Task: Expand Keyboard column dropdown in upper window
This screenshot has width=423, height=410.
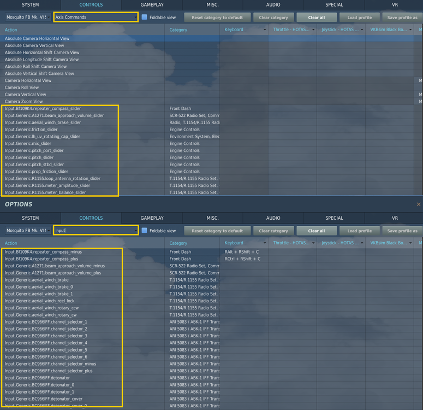Action: click(x=265, y=30)
